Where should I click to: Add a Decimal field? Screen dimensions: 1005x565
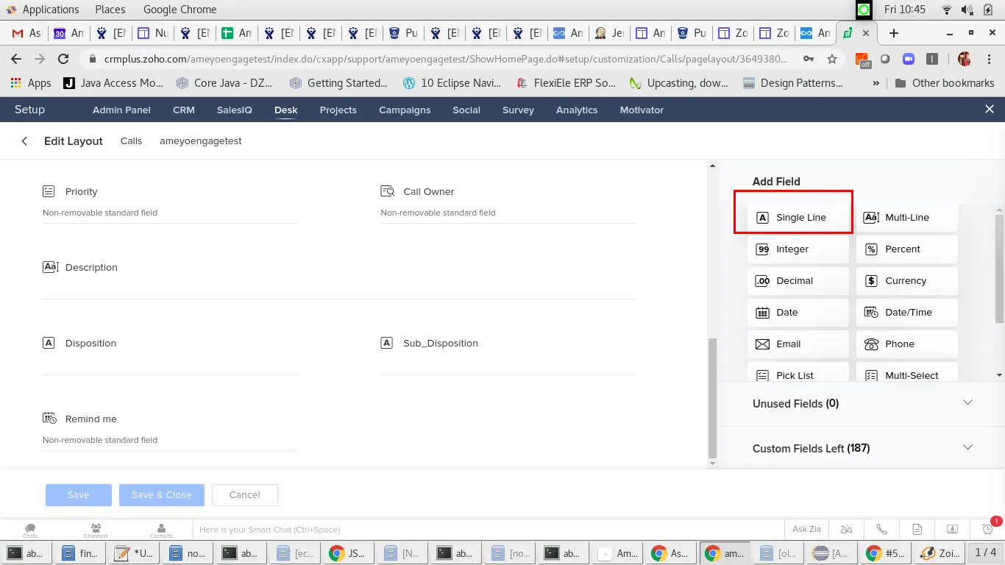click(798, 281)
